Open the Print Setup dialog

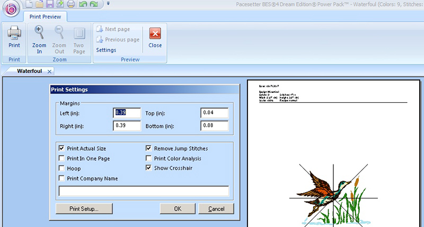point(84,208)
